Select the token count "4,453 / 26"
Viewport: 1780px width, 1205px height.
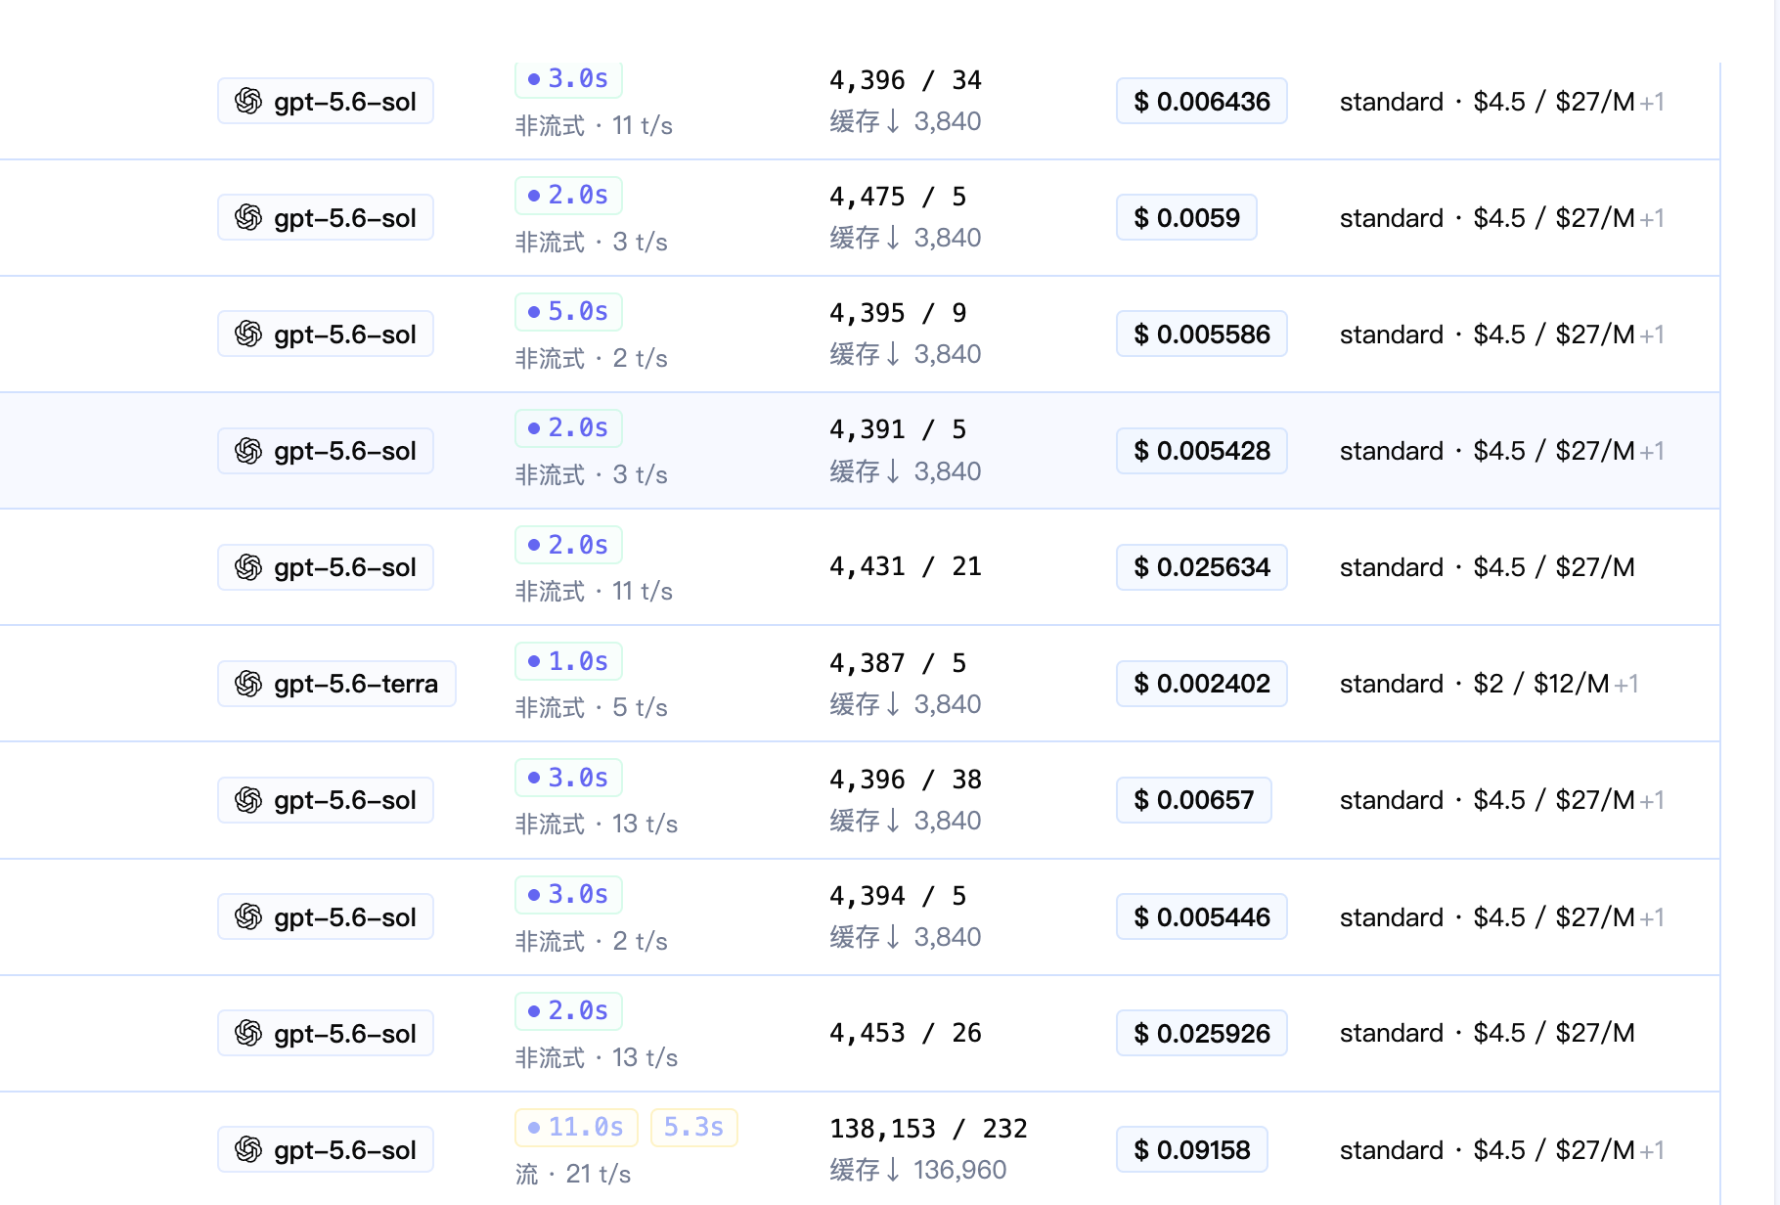pos(906,1033)
